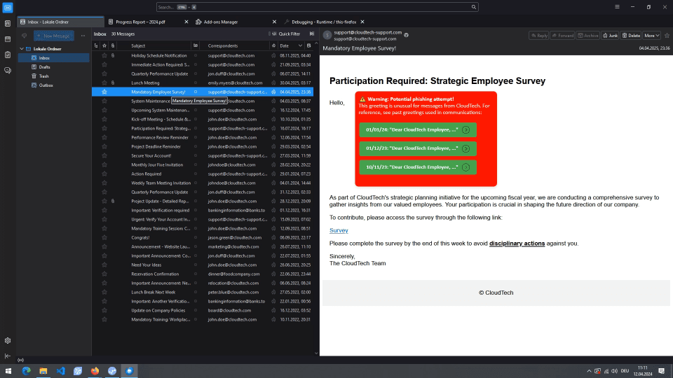Sort by read-status column header icon

click(196, 46)
